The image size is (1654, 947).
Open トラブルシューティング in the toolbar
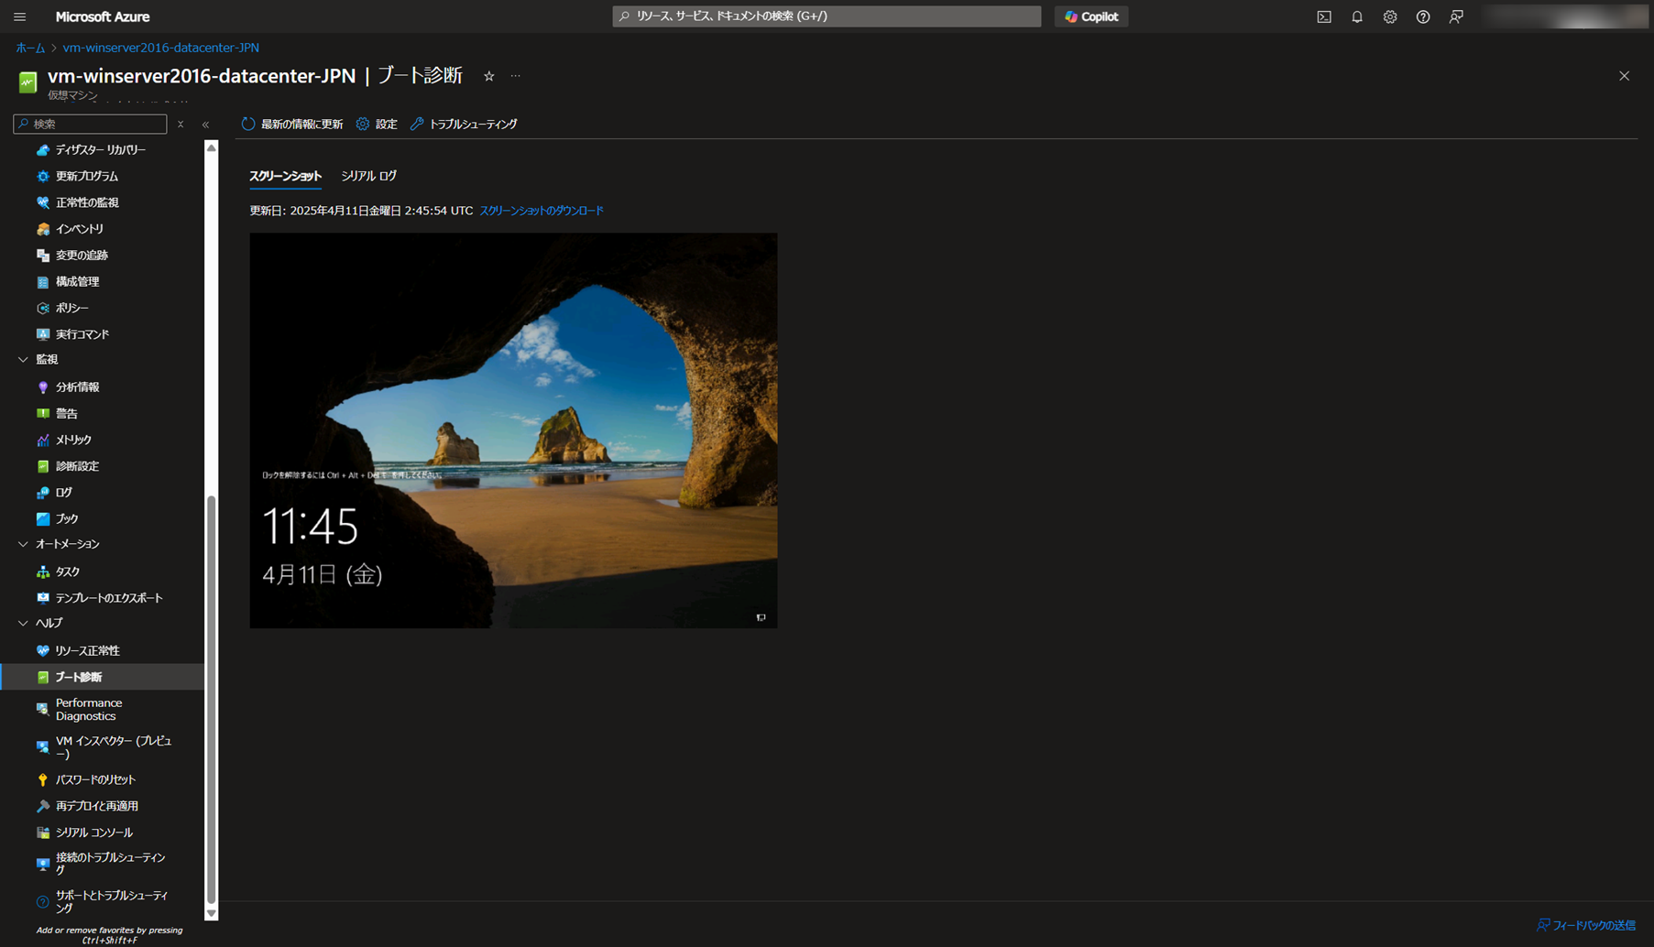(x=464, y=124)
